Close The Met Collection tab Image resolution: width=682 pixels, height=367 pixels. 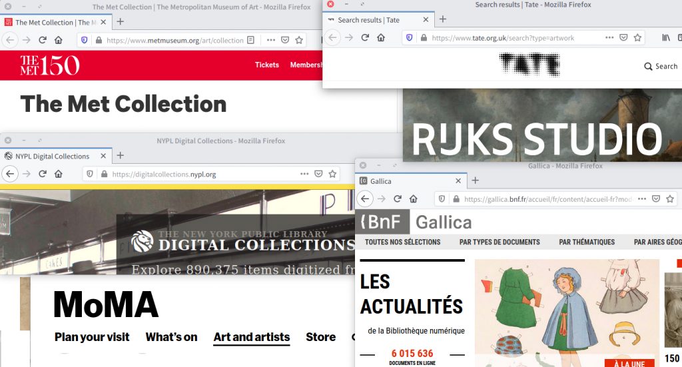point(103,22)
